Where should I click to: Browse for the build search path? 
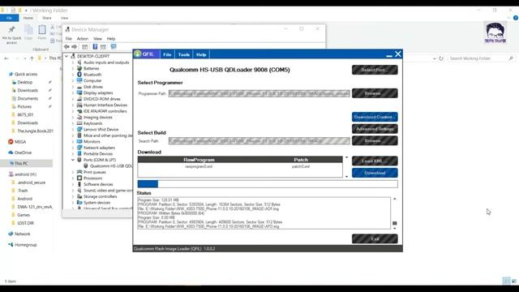pos(375,140)
